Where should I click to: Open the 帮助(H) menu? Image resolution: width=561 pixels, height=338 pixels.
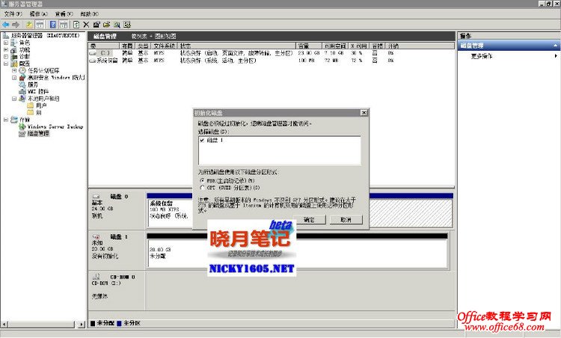tap(90, 14)
